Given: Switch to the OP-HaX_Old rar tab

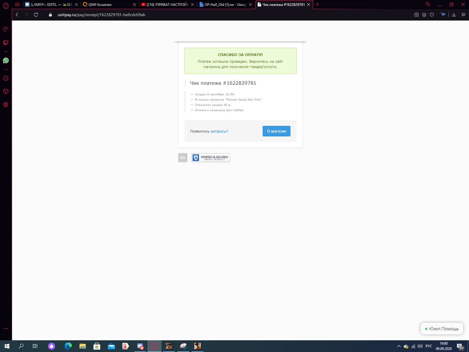Looking at the screenshot, I should (x=225, y=5).
